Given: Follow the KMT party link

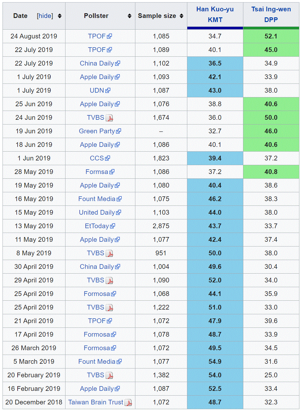Looking at the screenshot, I should coord(215,20).
